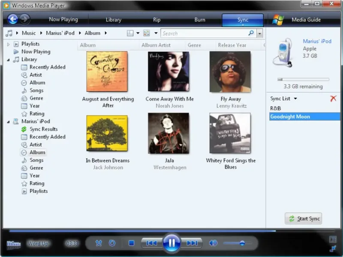Collapse the Library tree node
The image size is (343, 257).
[x=8, y=60]
